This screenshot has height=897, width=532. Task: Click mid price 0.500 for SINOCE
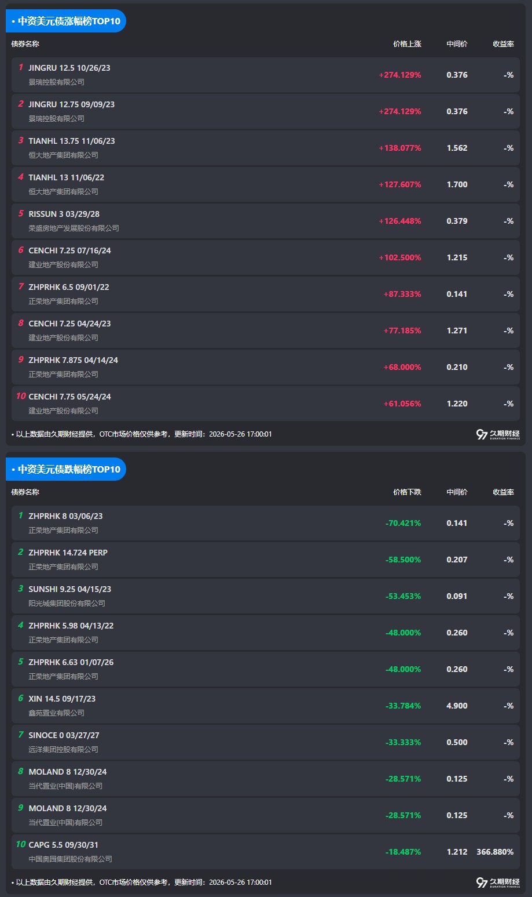coord(457,742)
